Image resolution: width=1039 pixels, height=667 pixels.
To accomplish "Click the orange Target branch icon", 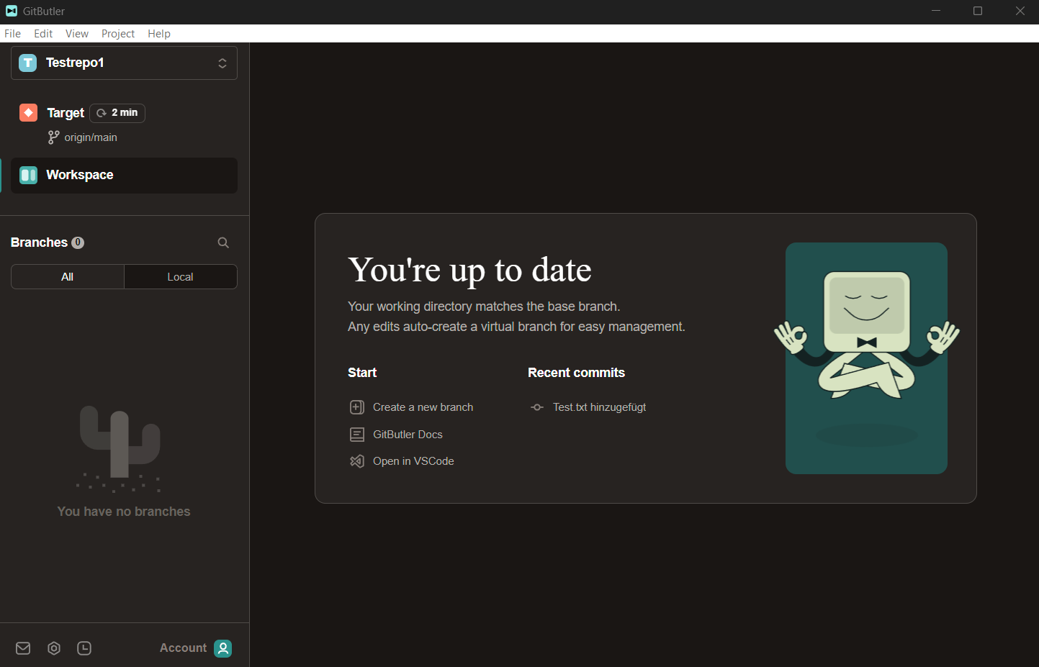I will (28, 113).
